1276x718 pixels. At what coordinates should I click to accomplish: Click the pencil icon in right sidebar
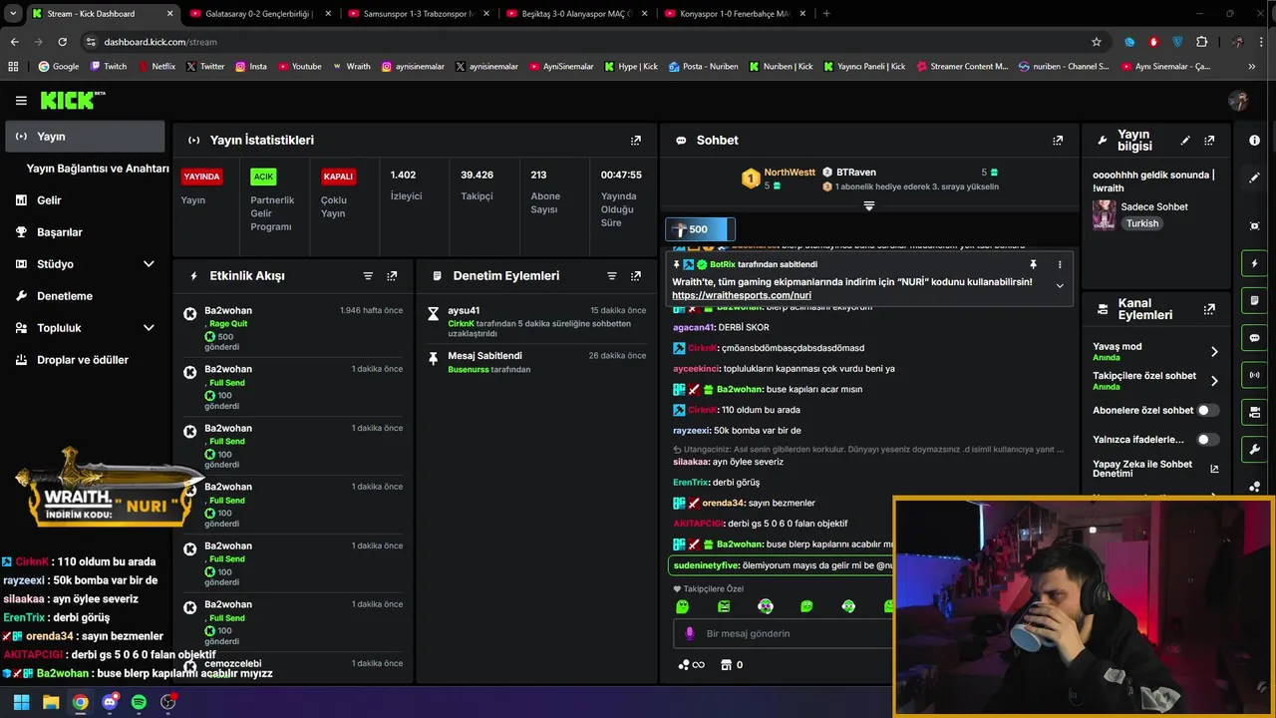coord(1254,178)
